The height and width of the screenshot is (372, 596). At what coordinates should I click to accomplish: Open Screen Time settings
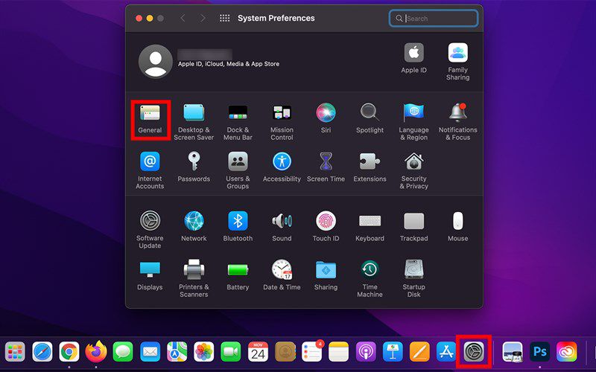326,167
